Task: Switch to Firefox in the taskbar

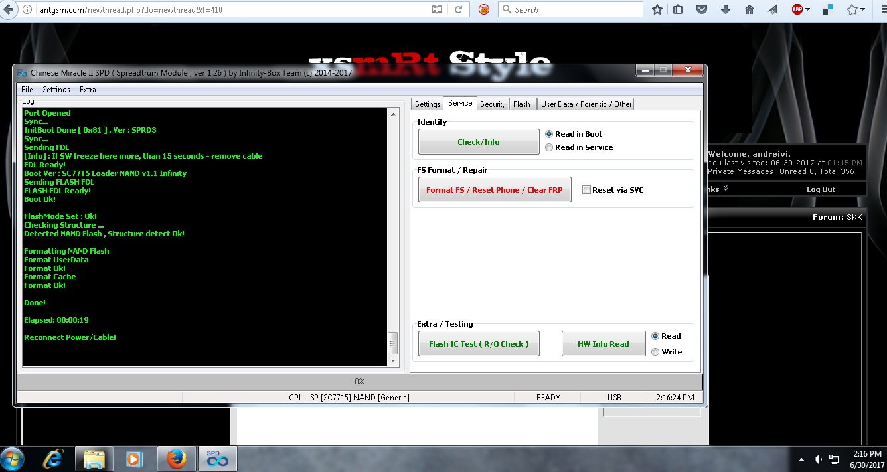Action: [176, 459]
